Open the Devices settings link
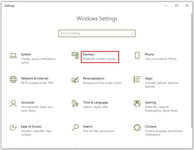Screen dimensions: 194x150 tap(88, 54)
